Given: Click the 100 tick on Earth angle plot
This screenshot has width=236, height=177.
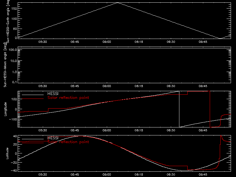Looking at the screenshot, I should [14, 19].
